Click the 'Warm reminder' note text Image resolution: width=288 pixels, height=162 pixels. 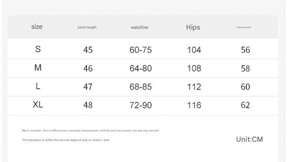pos(91,131)
